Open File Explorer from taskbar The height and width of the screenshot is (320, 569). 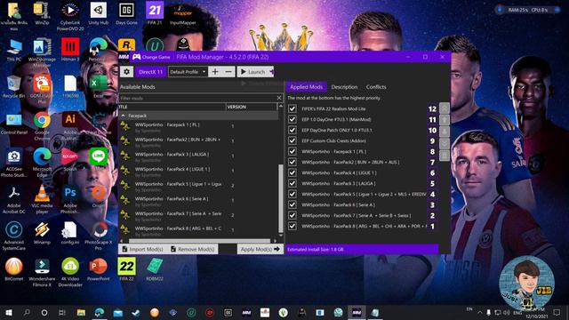point(81,312)
